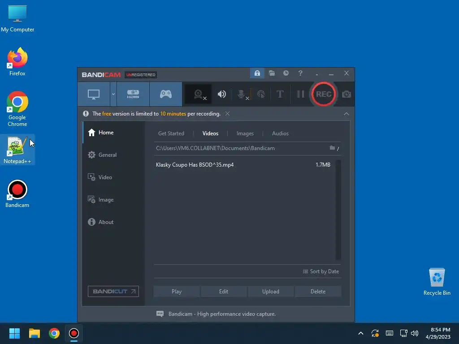Open output folder icon in title bar
Image resolution: width=459 pixels, height=344 pixels.
[x=272, y=73]
